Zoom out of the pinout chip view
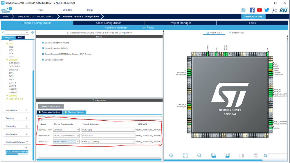Viewport: 290px width, 163px height. pos(199,156)
